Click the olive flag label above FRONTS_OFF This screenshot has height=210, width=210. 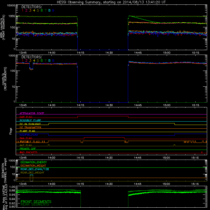pos(26,145)
